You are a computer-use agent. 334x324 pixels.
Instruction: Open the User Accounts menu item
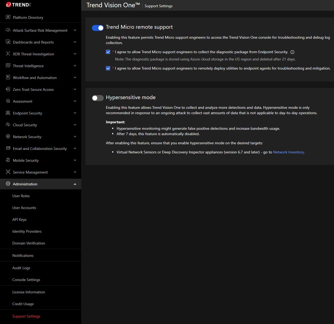[x=24, y=208]
